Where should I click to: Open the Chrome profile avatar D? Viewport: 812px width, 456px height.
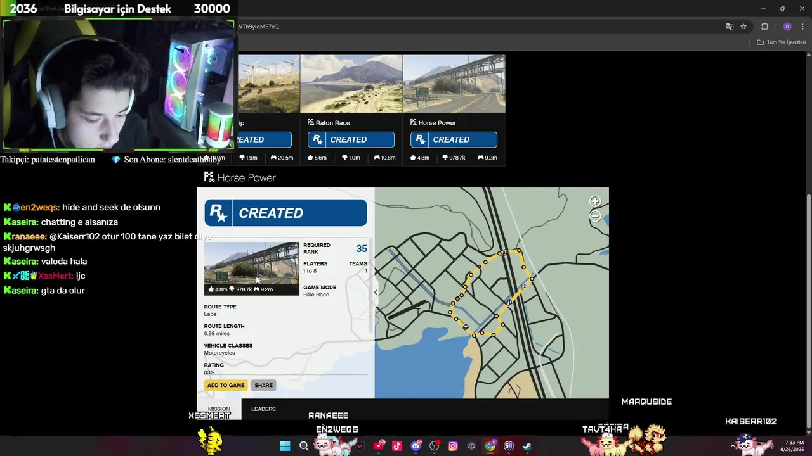tap(787, 27)
